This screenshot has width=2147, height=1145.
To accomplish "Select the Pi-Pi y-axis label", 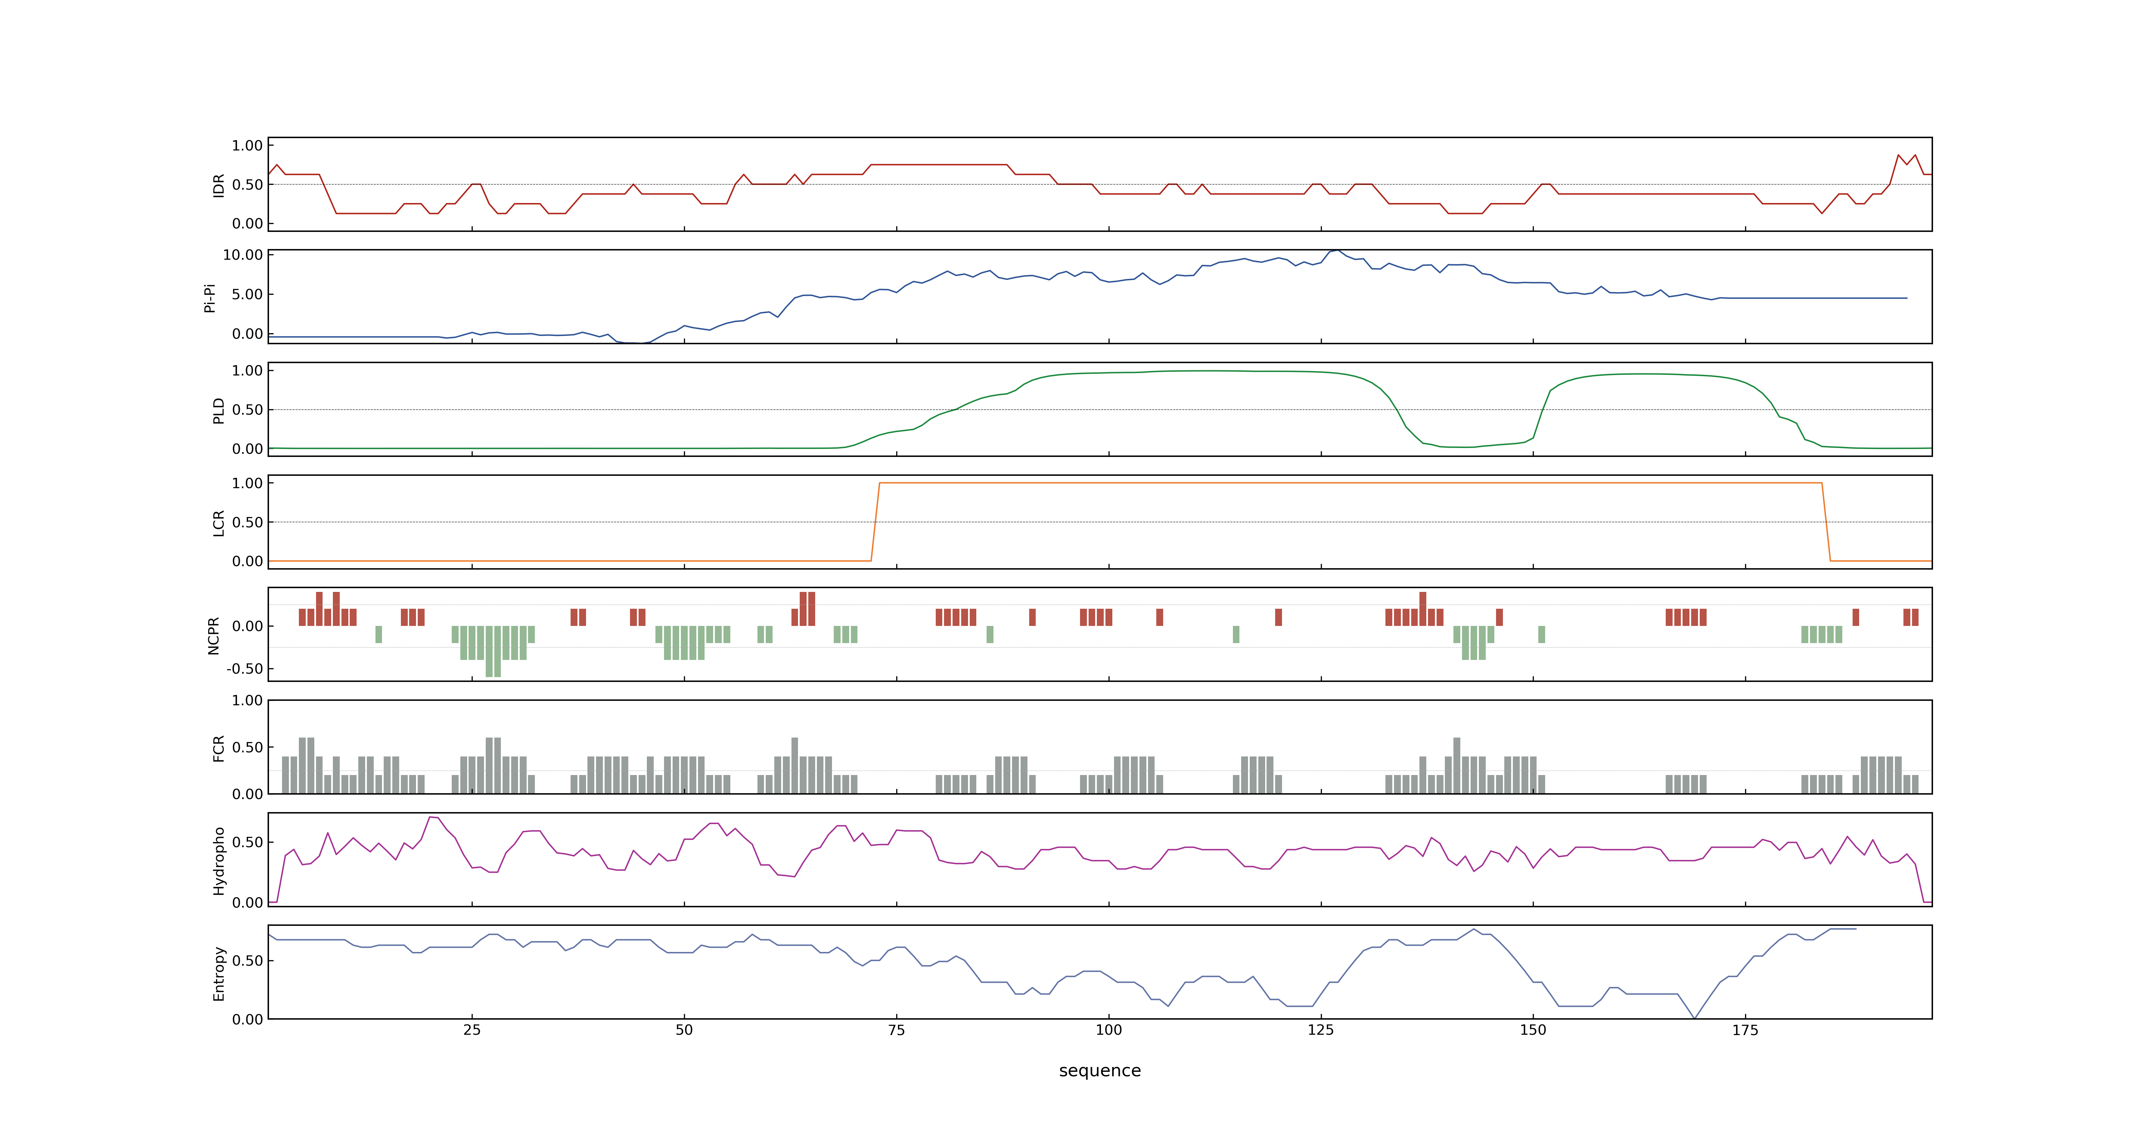I will [210, 298].
